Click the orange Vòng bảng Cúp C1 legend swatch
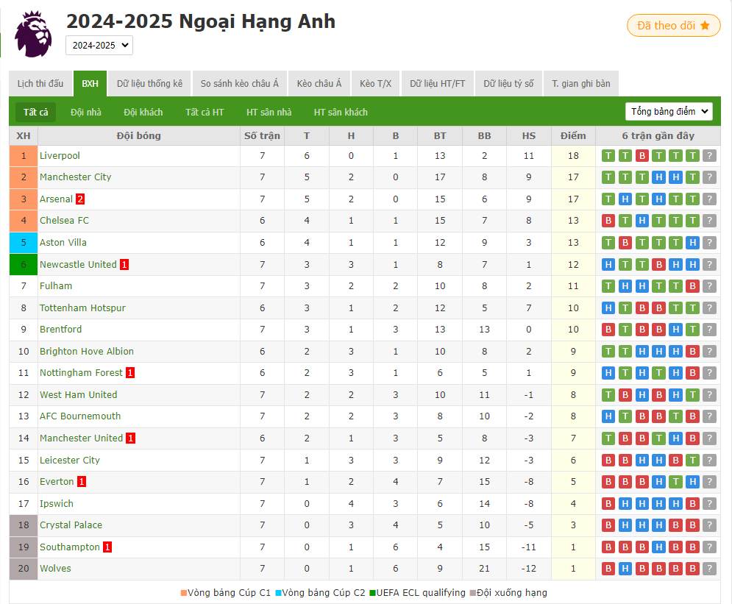Screen dimensions: 732x604 (x=184, y=593)
